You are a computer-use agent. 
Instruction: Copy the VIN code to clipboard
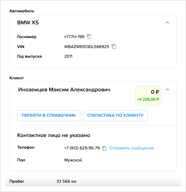click(x=114, y=46)
